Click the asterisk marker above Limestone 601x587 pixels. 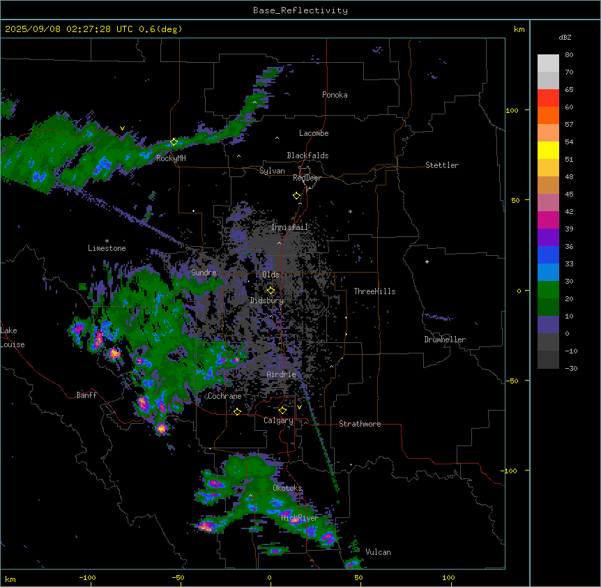107,241
